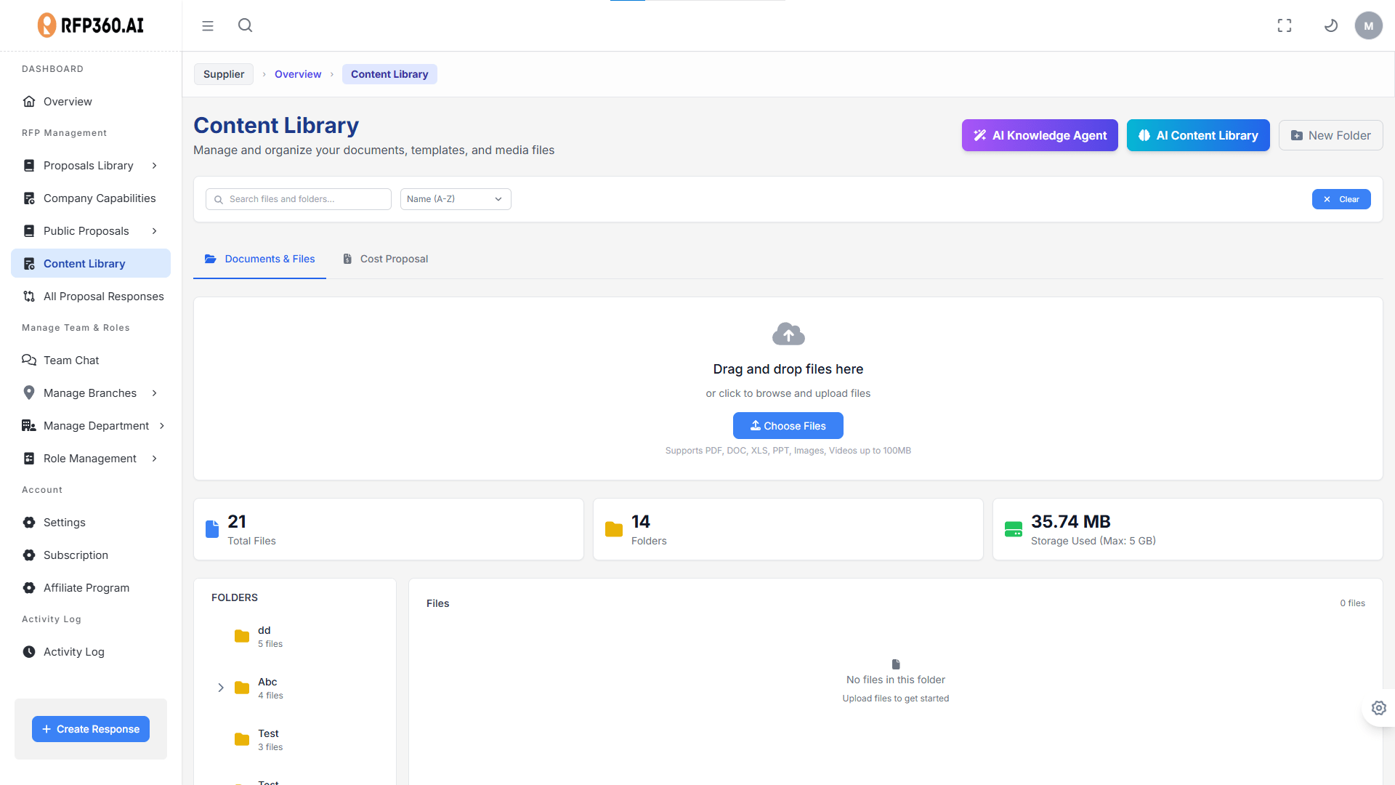This screenshot has width=1395, height=785.
Task: Expand the Manage Branches submenu chevron
Action: tap(154, 393)
